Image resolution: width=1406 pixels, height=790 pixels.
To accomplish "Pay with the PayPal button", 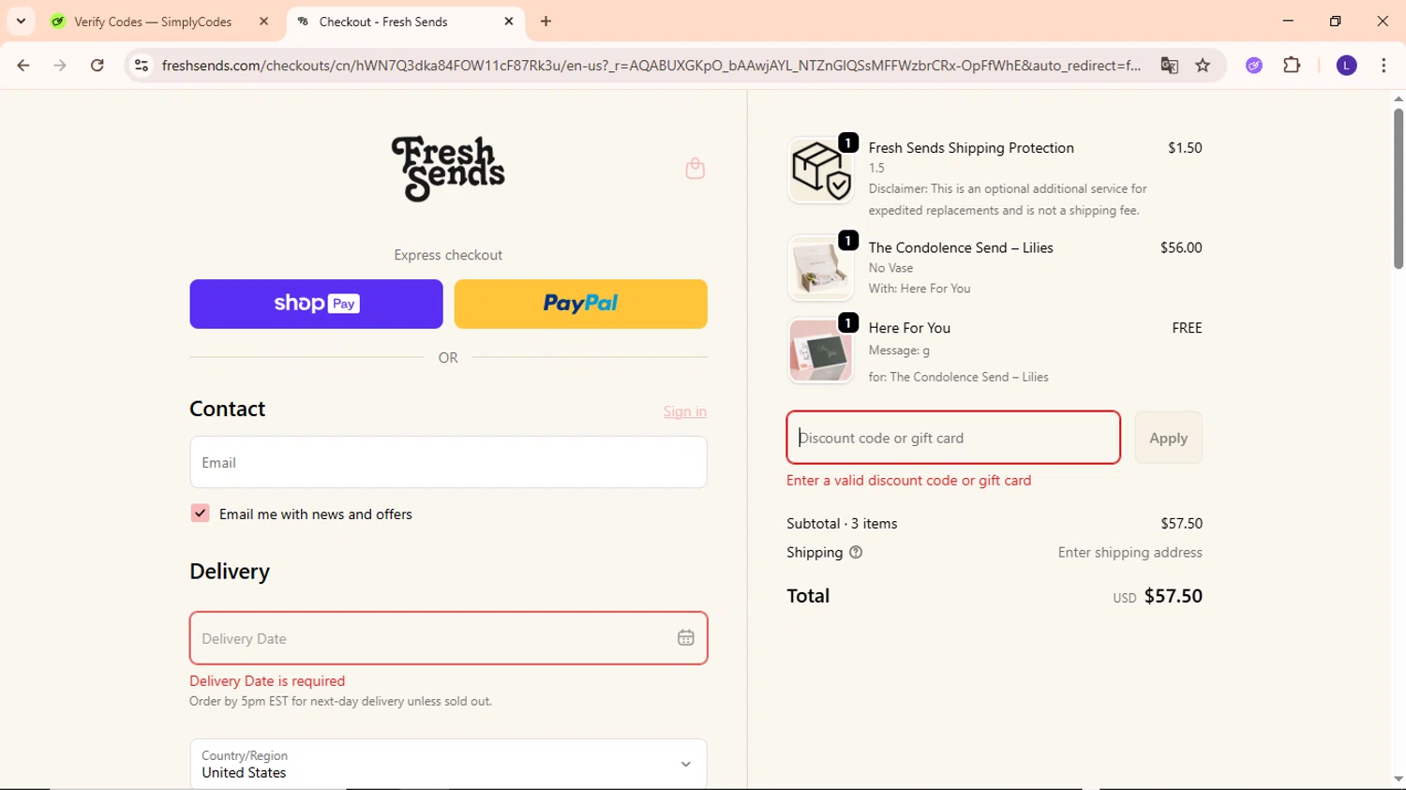I will 580,304.
